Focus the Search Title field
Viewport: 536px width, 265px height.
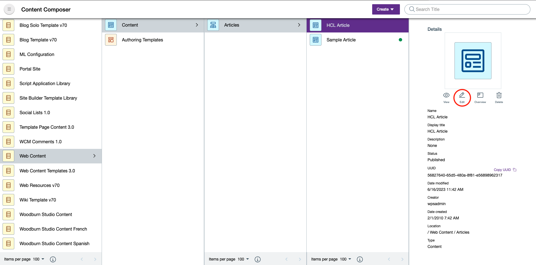point(467,9)
